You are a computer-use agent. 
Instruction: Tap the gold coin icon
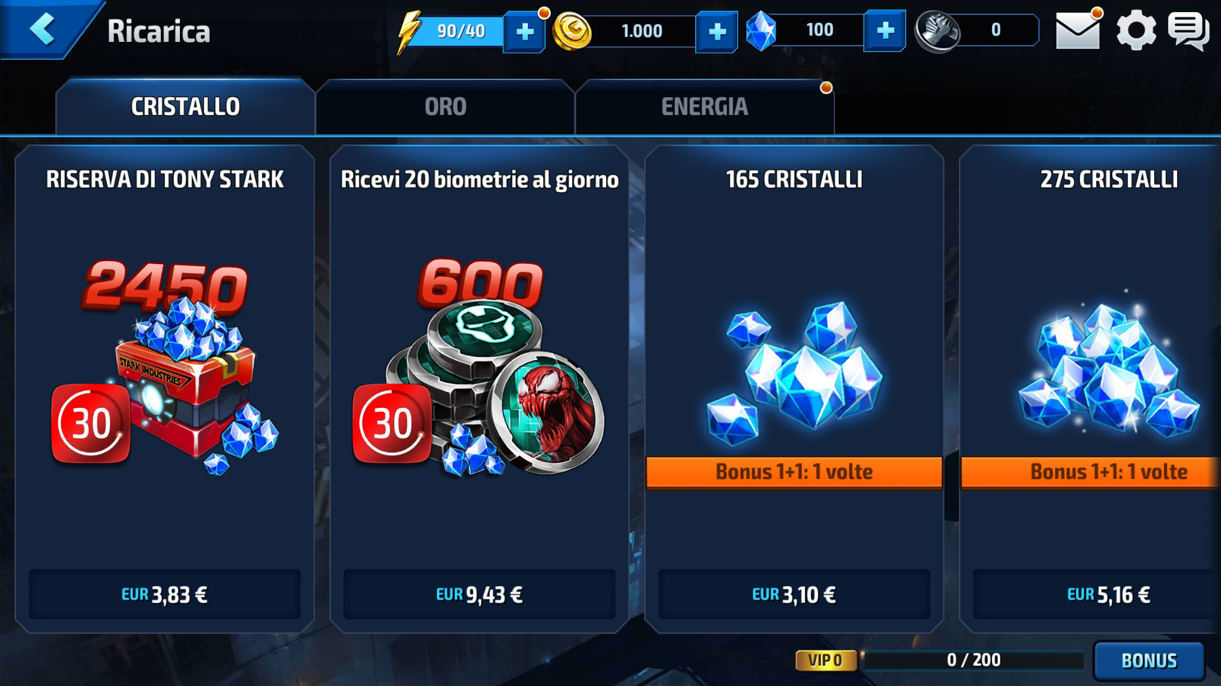click(572, 31)
